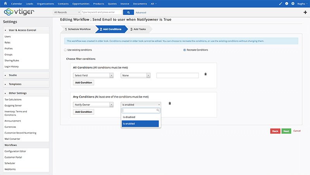Open the info icon in header
The width and height of the screenshot is (310, 175).
[x=286, y=3]
